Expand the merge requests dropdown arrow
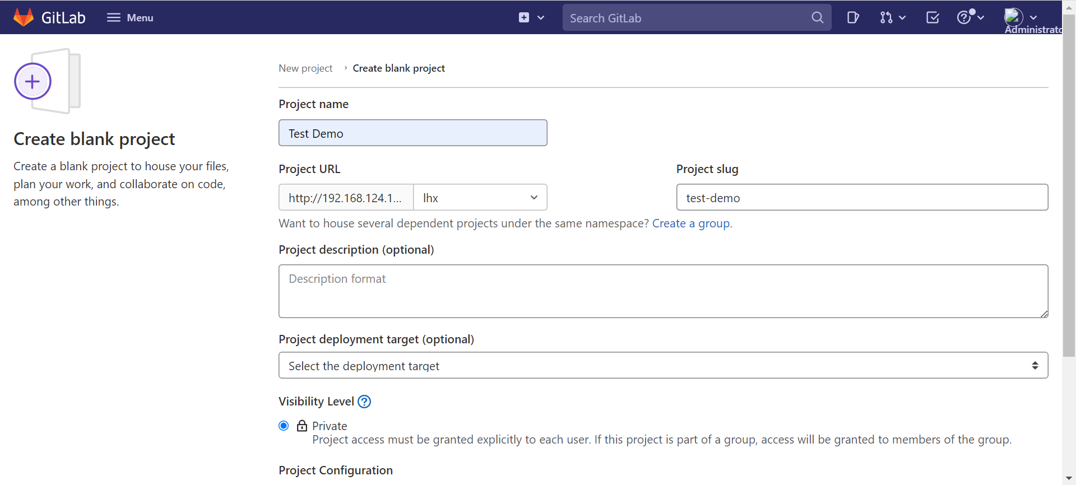This screenshot has width=1076, height=485. (x=902, y=18)
